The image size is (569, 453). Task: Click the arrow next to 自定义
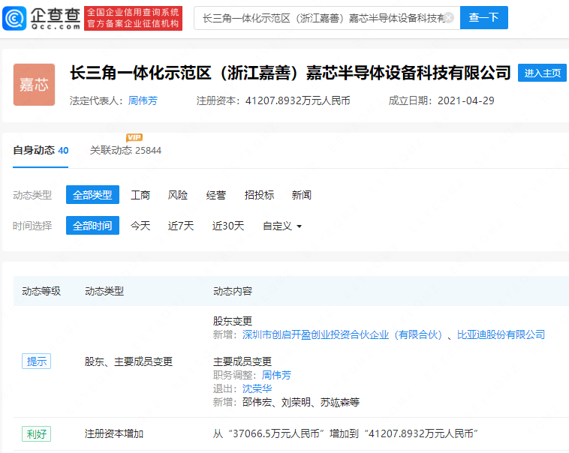tap(300, 226)
